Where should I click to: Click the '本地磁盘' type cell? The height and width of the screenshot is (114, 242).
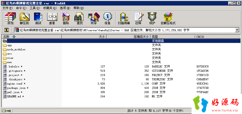[x=158, y=41]
